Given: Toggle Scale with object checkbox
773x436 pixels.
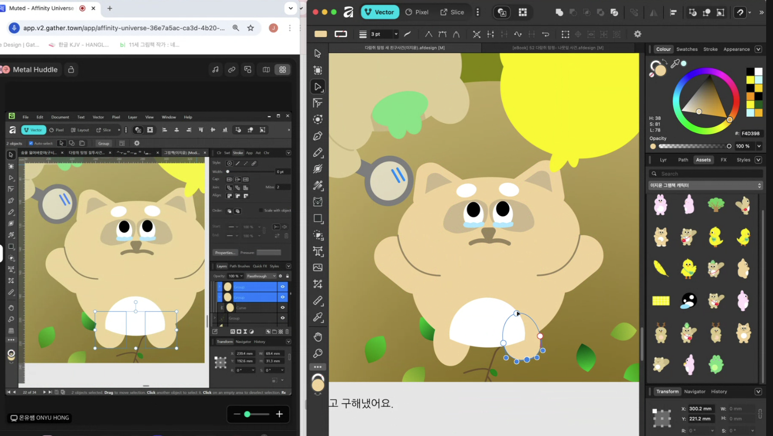Looking at the screenshot, I should (x=261, y=211).
